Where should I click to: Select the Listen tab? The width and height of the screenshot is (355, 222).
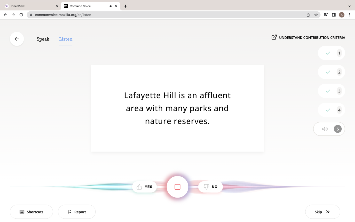coord(66,39)
